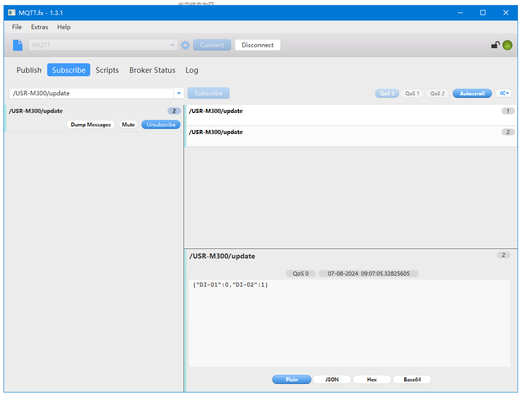Click the MQTT.fx app icon in title bar

coord(12,13)
